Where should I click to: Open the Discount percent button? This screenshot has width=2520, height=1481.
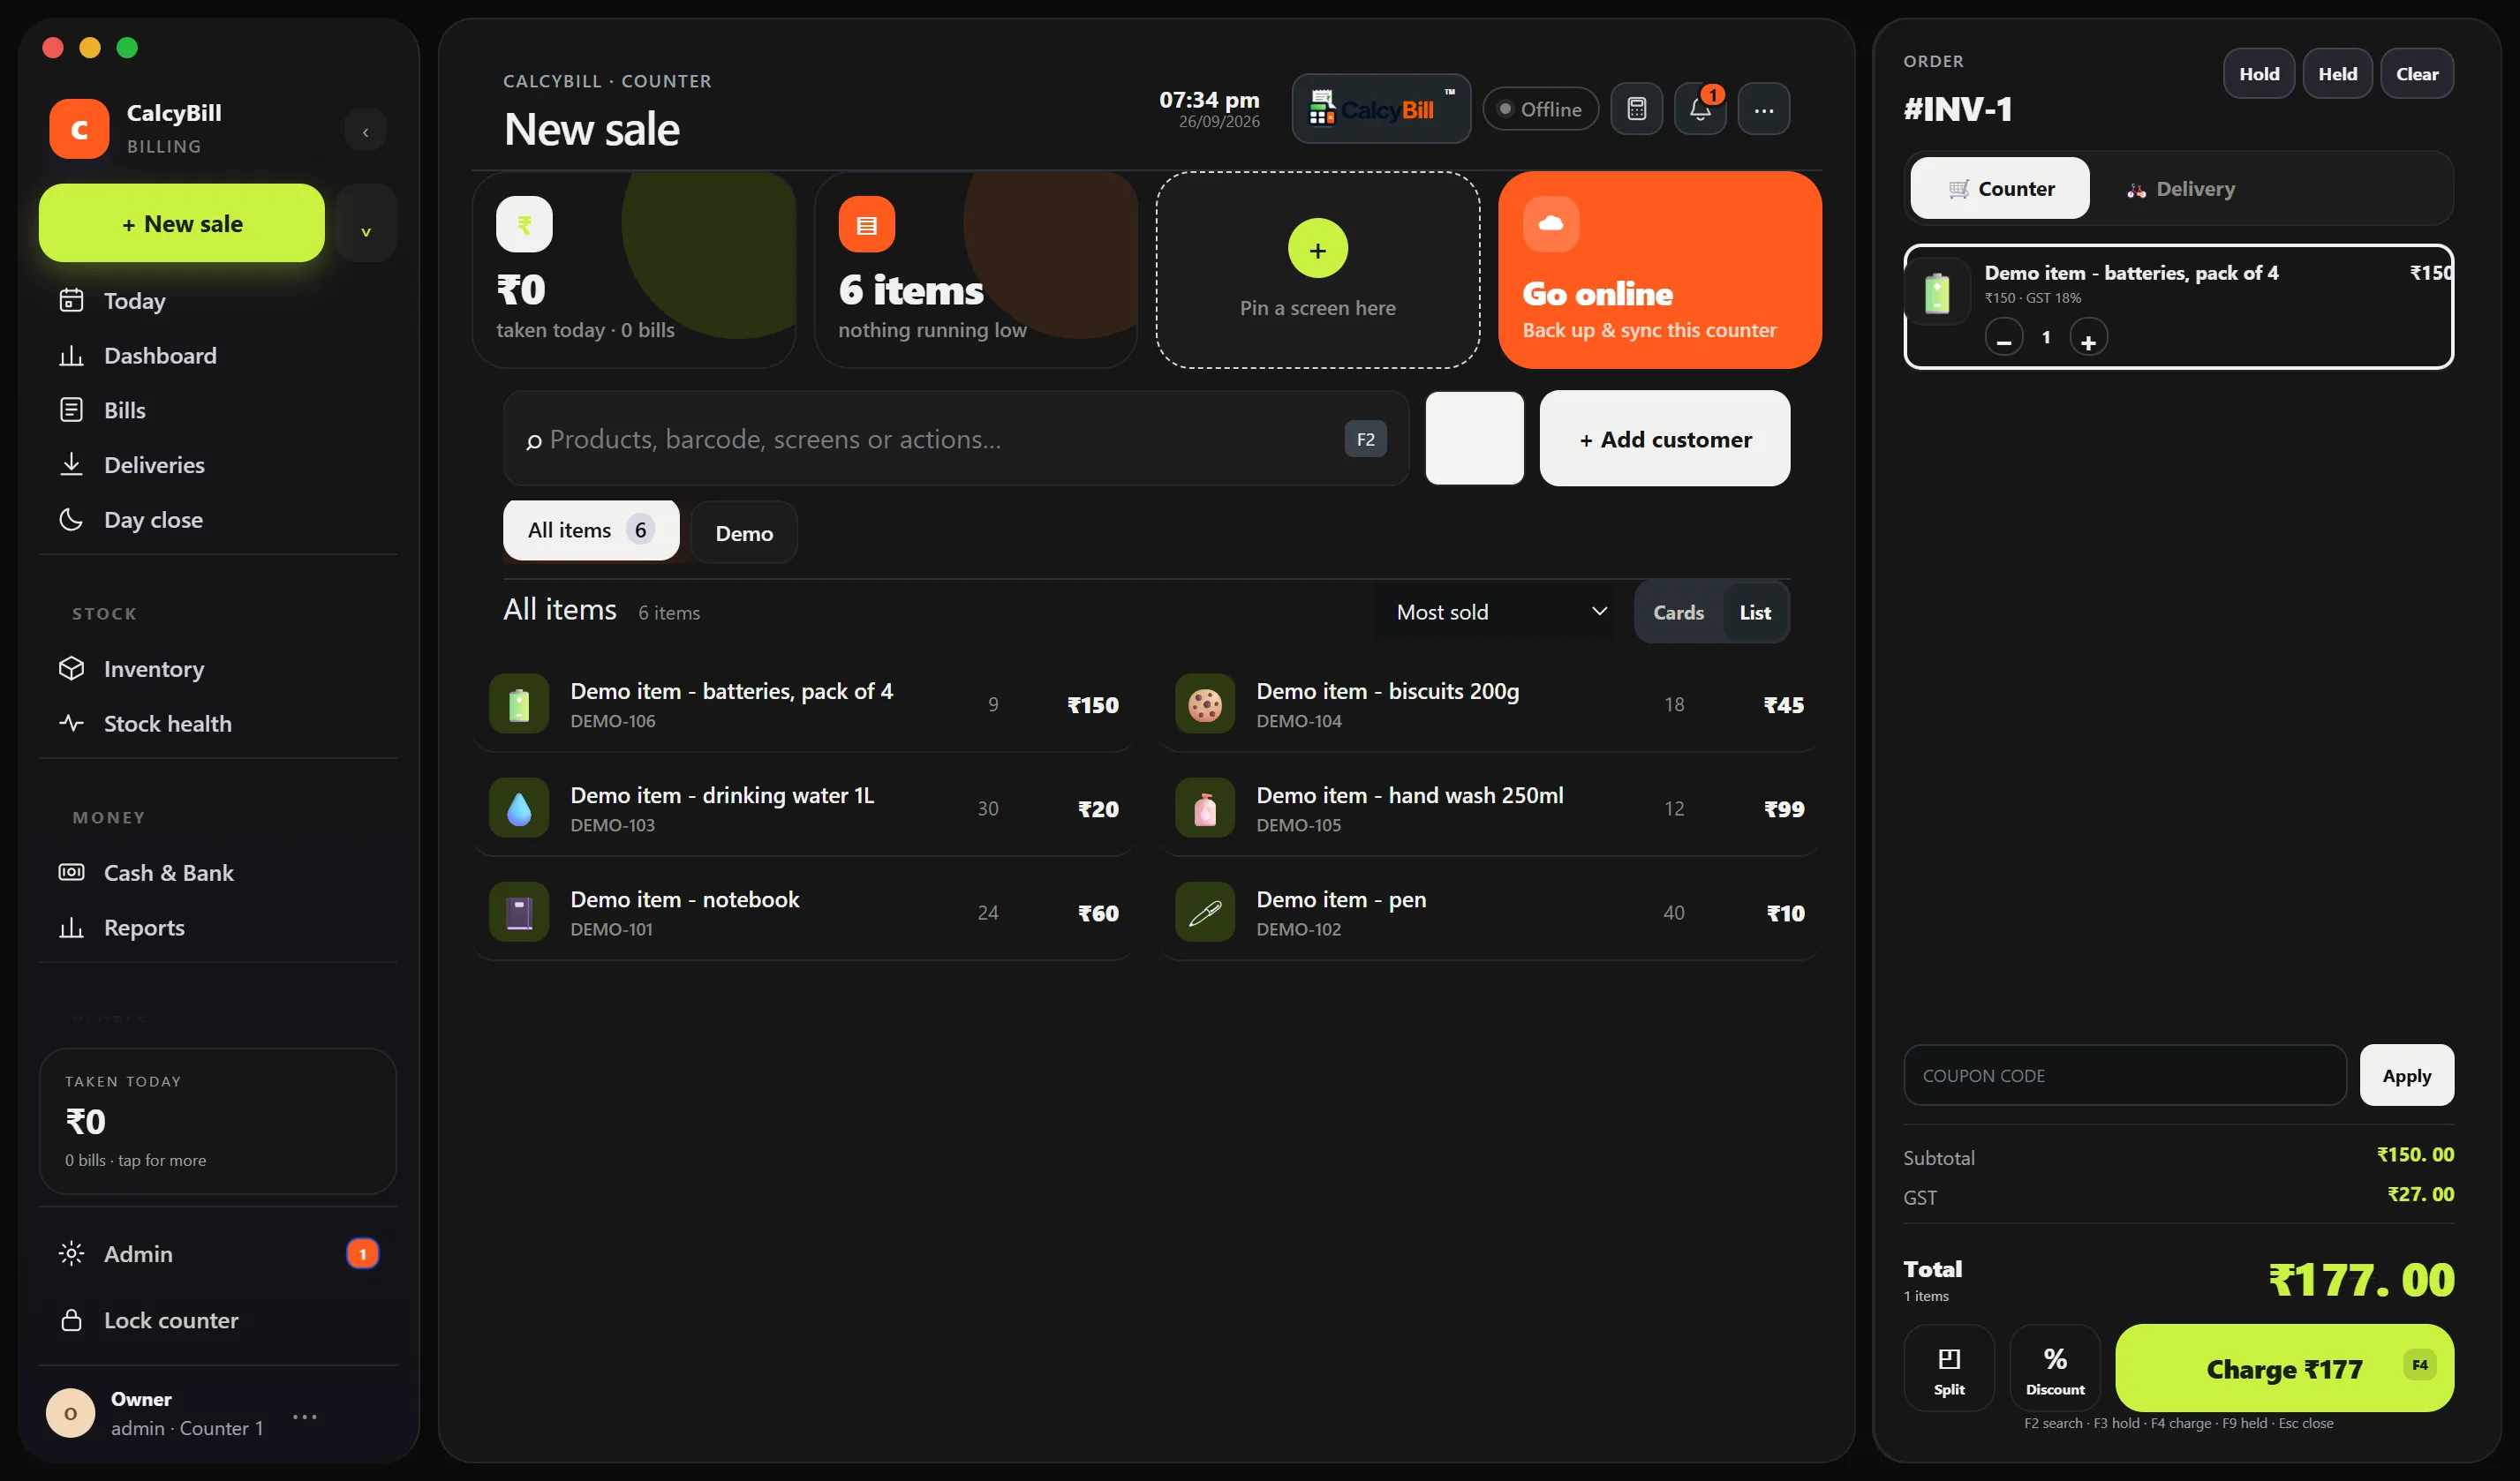tap(2054, 1368)
